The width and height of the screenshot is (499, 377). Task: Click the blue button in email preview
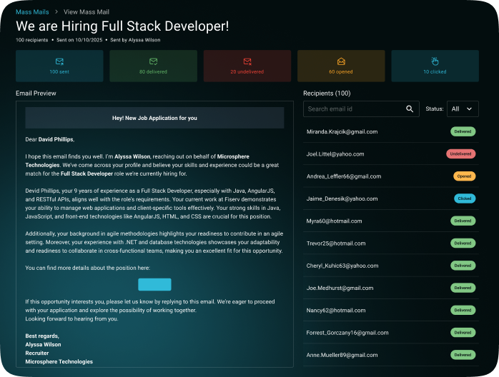(x=154, y=284)
